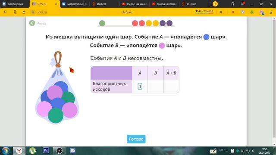Screen dimensions: 276x155
Task: Click the last purple progress dot
Action: [169, 23]
